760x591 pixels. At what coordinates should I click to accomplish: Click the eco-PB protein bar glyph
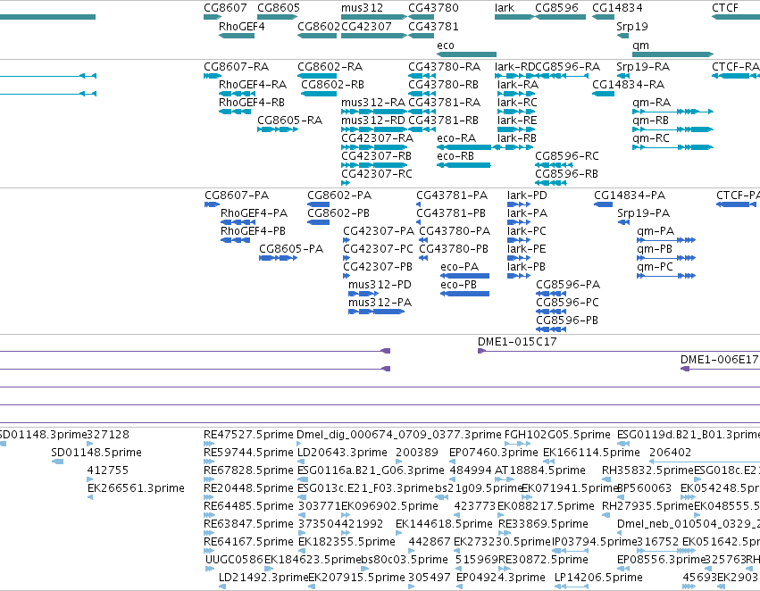click(464, 294)
